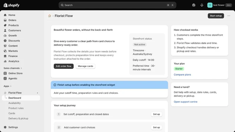
Task: Click the Home house icon
Action: pos(5,15)
